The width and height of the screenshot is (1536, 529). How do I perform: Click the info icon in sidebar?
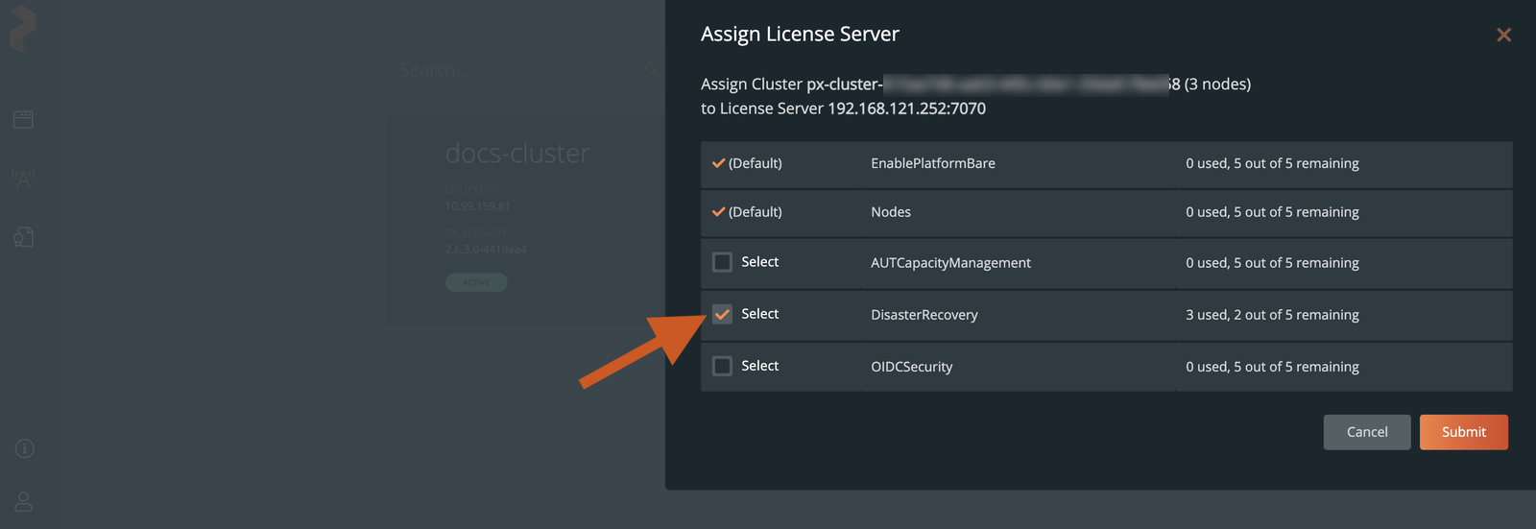(25, 448)
